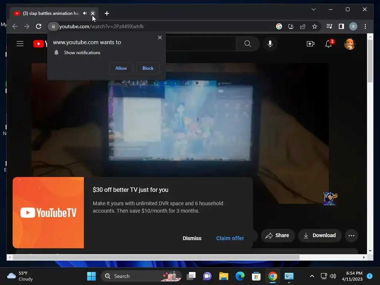Open the weather widget showing 55°F
This screenshot has width=380, height=285.
point(20,276)
